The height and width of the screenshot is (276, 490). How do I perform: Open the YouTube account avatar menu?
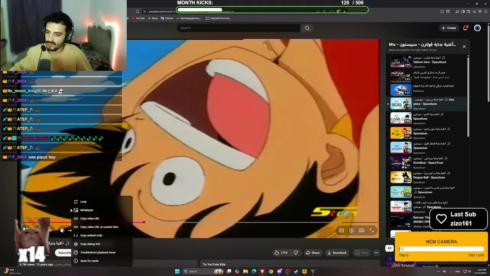tap(477, 28)
